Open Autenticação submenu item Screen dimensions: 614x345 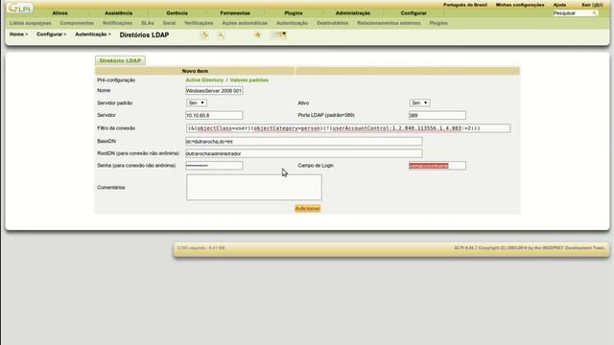[292, 23]
